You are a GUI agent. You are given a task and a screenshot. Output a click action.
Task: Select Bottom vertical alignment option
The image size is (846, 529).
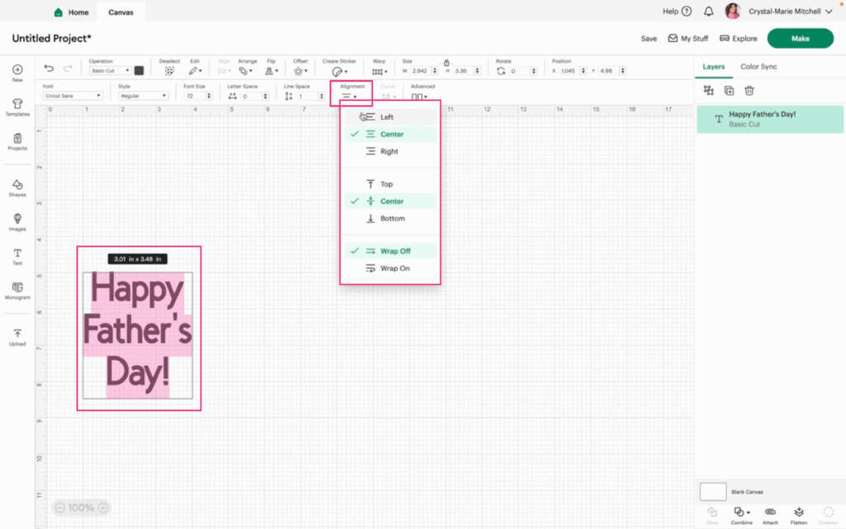(390, 219)
